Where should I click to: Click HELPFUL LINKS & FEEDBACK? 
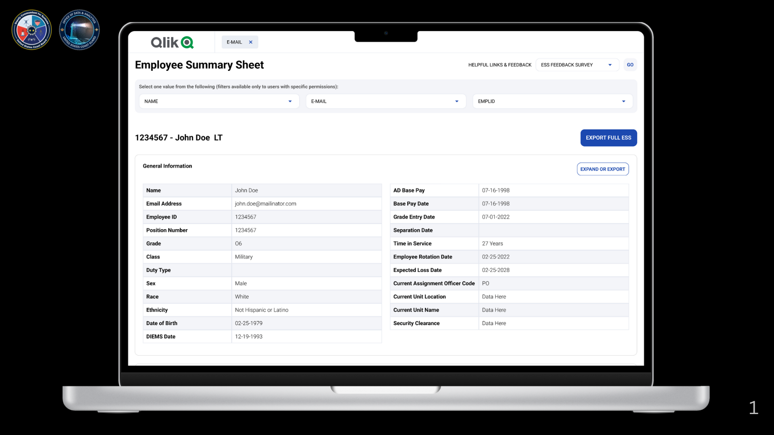(499, 64)
